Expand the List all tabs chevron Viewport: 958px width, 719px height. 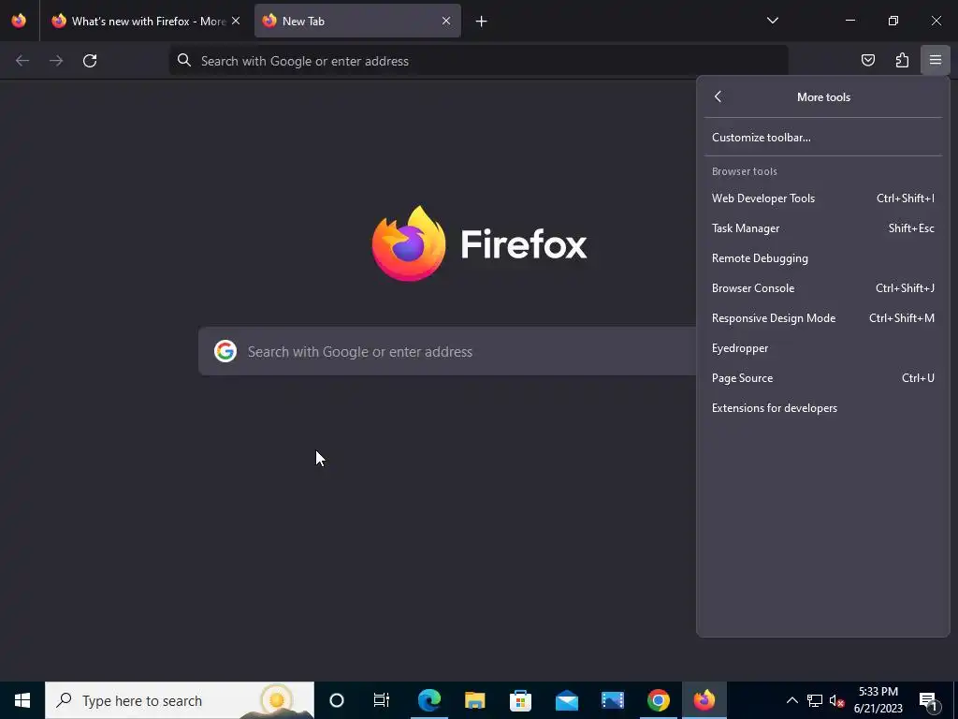click(x=772, y=21)
